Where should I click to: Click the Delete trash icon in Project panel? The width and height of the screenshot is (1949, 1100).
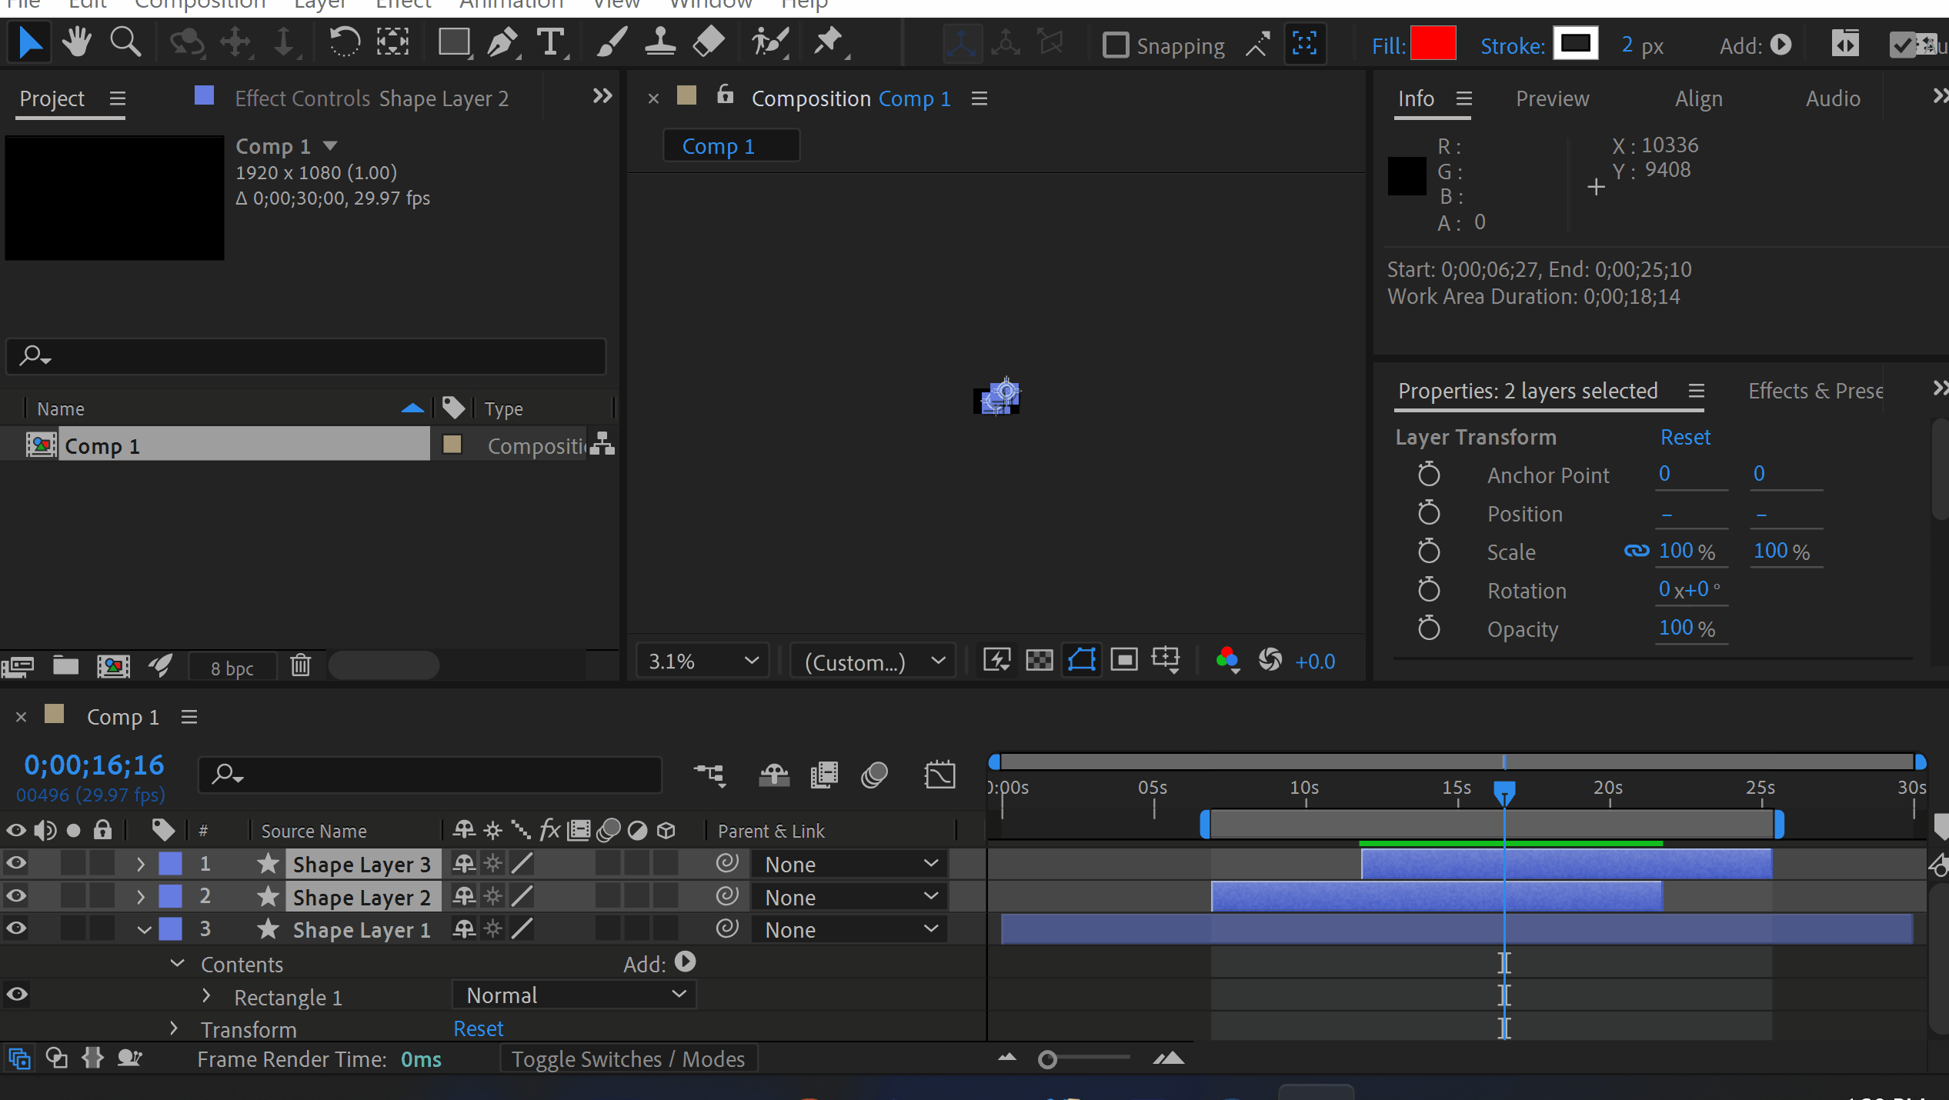[x=301, y=665]
